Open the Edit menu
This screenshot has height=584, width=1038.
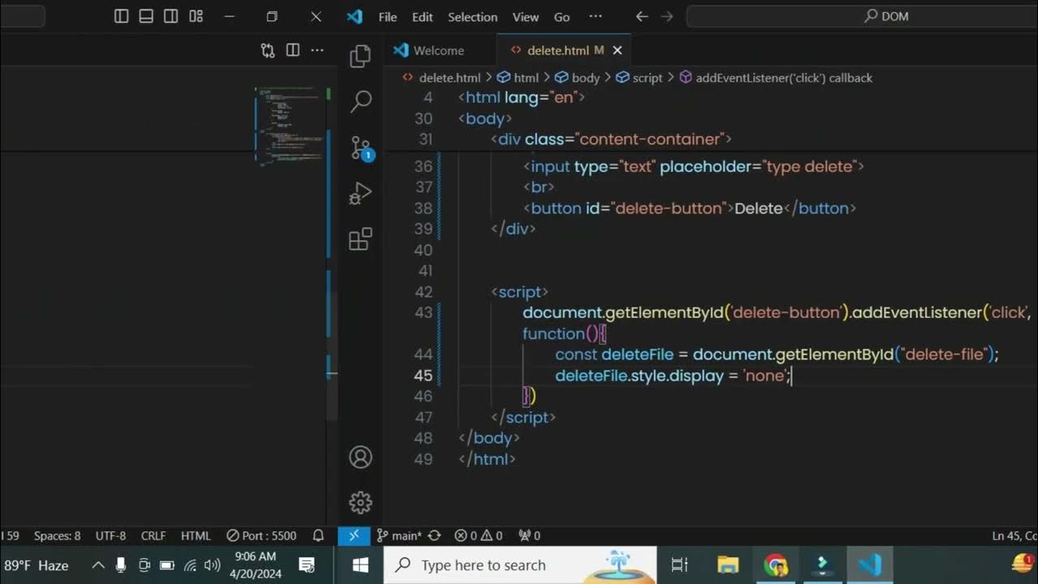(x=422, y=16)
